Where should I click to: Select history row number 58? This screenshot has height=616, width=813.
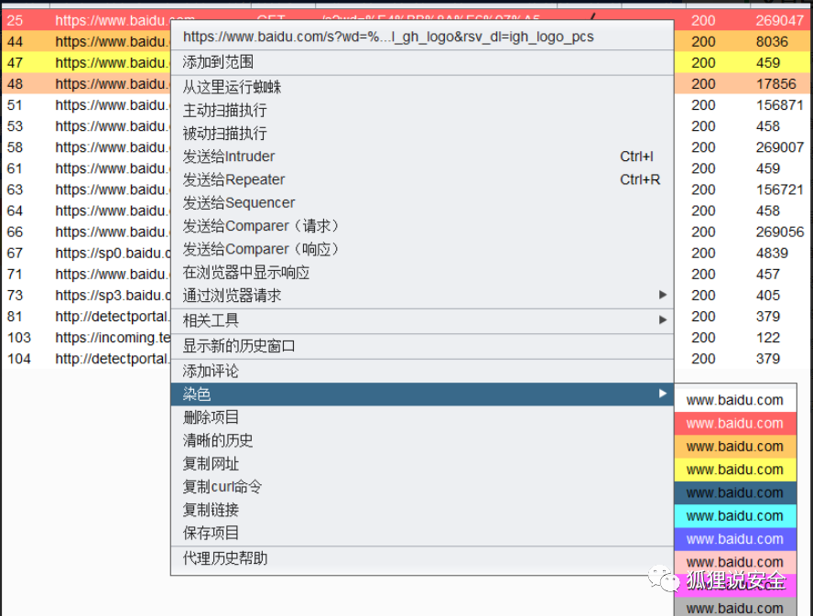click(x=15, y=147)
